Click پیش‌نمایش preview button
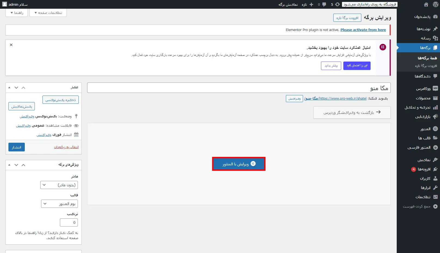Image resolution: width=440 pixels, height=253 pixels. 22,106
